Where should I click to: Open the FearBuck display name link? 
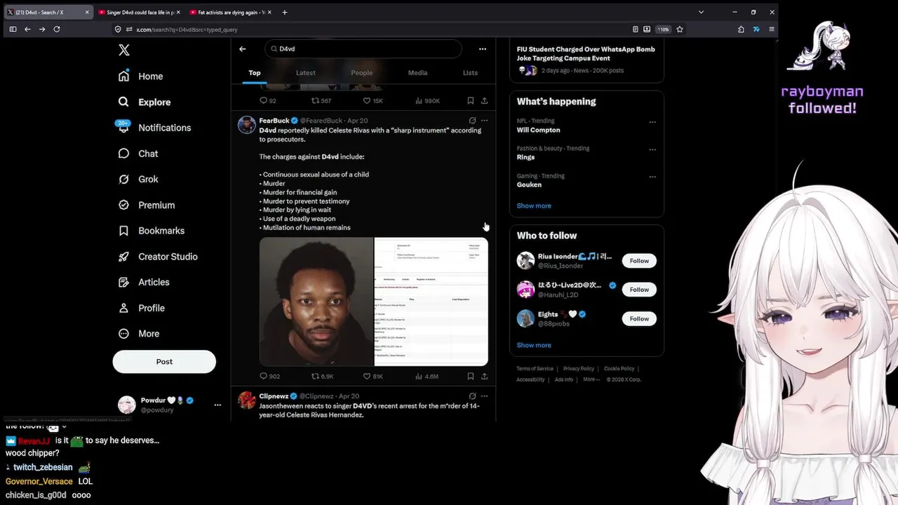click(x=274, y=121)
